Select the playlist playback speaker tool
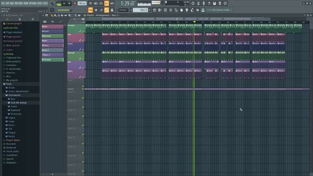Screen dimensions: 313x176 click(x=79, y=15)
